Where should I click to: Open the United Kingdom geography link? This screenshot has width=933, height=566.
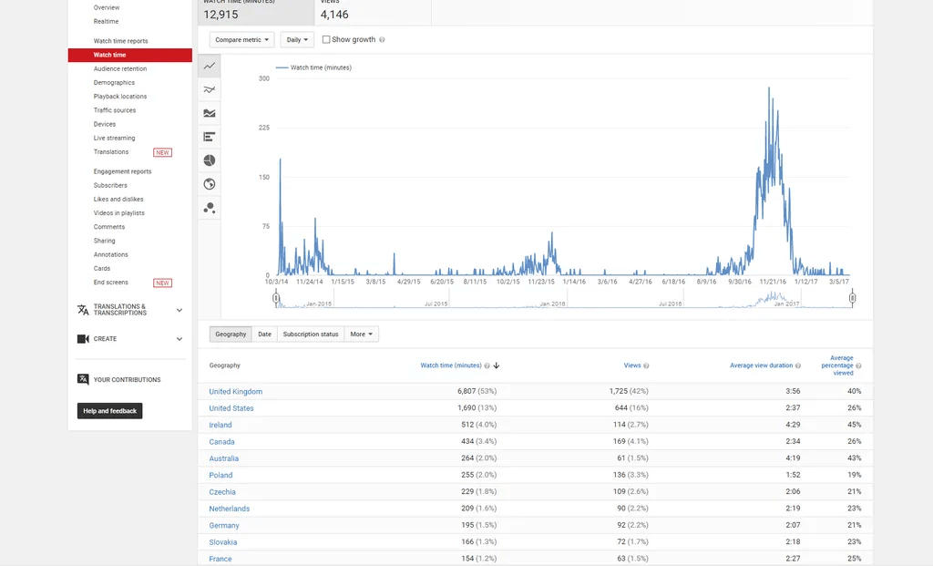235,392
